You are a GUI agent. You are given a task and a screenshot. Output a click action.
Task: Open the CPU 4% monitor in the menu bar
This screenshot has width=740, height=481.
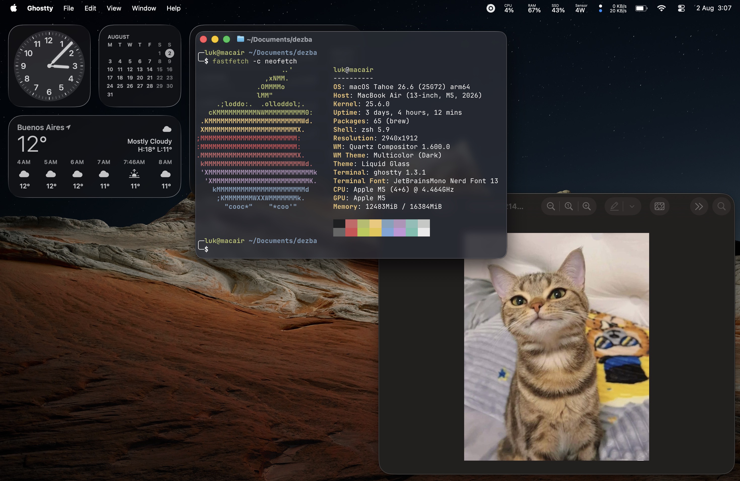[509, 8]
